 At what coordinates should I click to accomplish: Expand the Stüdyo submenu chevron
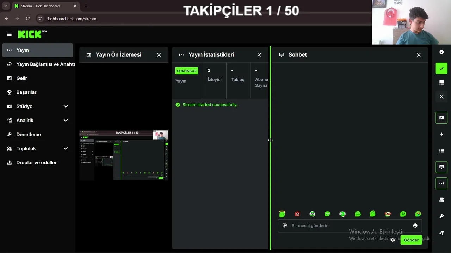66,106
